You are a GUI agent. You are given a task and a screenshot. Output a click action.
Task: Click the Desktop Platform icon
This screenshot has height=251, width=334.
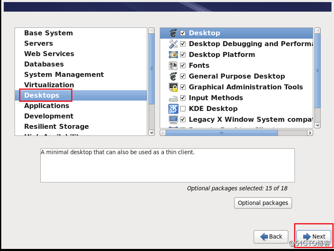point(173,55)
